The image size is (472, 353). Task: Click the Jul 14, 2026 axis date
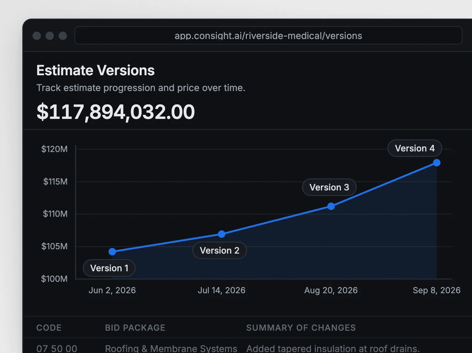click(x=221, y=290)
